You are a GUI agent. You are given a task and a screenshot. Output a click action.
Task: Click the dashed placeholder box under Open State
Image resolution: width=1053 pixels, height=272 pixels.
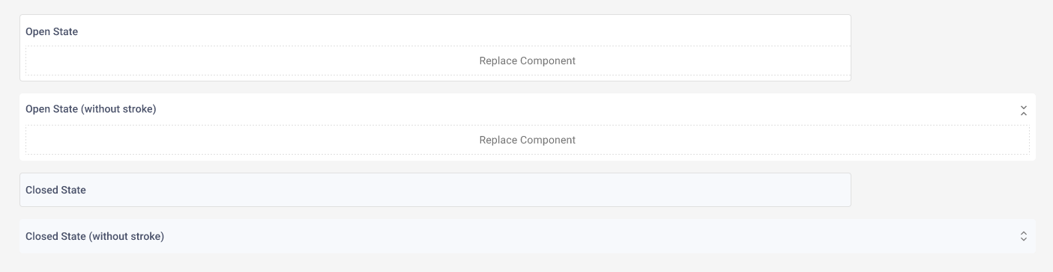tap(435, 61)
